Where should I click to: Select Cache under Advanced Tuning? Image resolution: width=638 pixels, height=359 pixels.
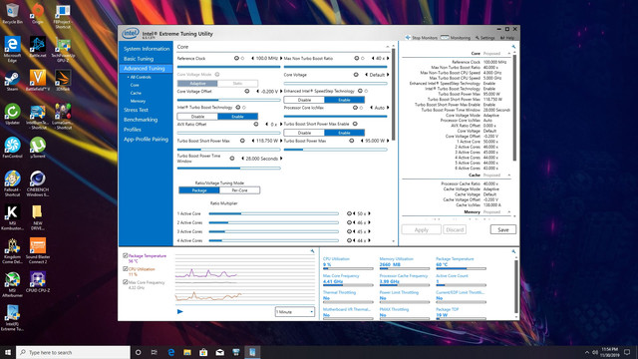pos(136,93)
